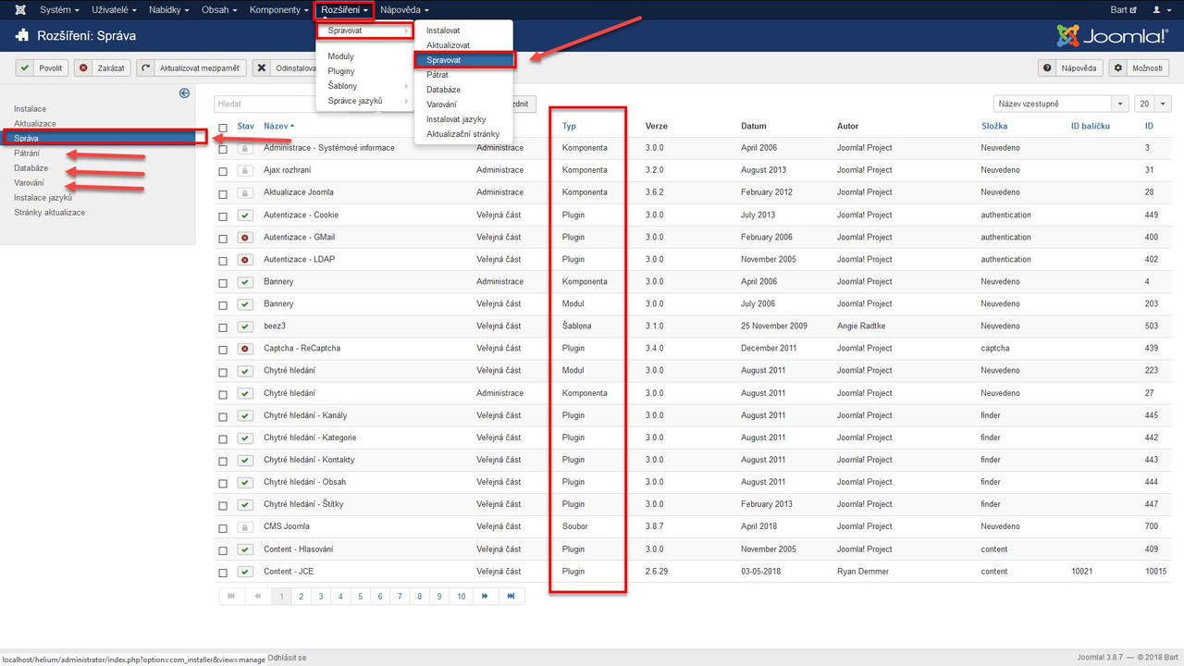Click lock icon for Aktualizace Joomla
Viewport: 1184px width, 666px height.
[x=245, y=192]
